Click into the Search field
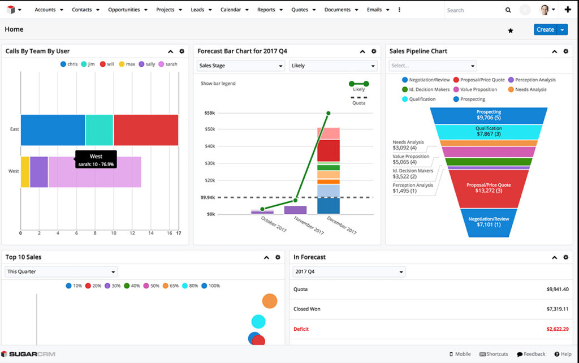The height and width of the screenshot is (363, 579). 472,10
